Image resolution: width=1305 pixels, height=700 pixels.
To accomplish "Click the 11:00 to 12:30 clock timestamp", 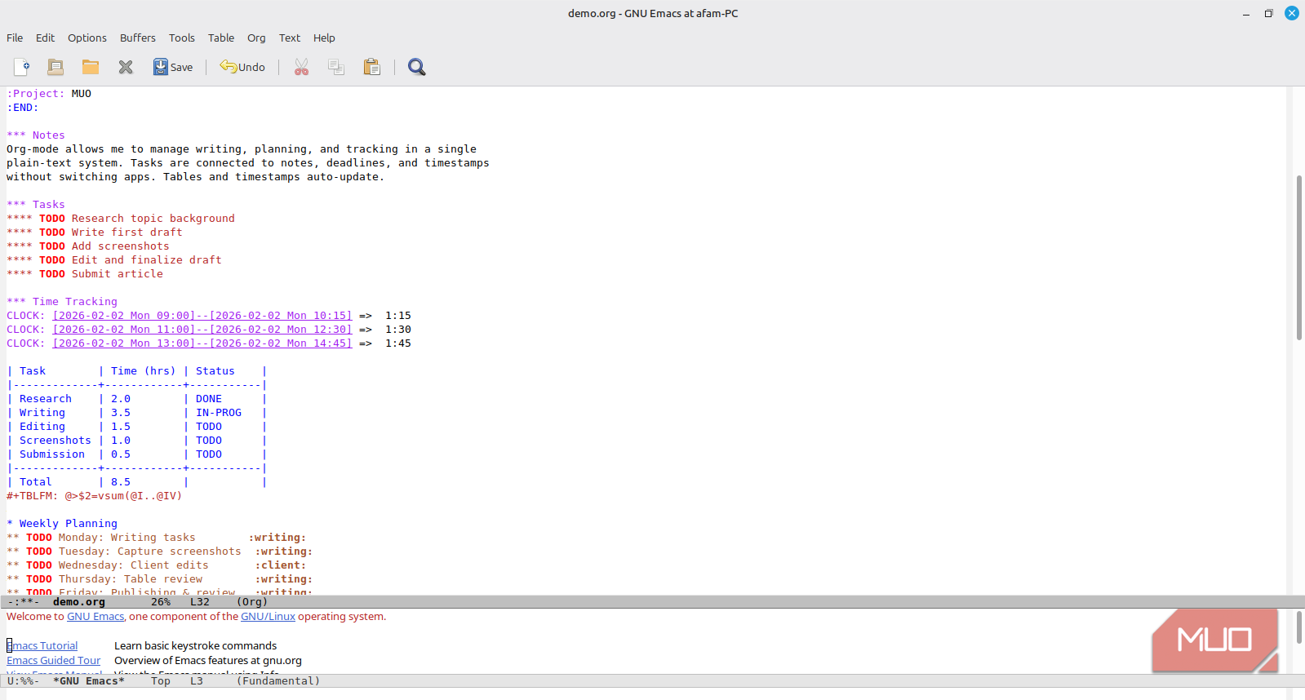I will (202, 330).
